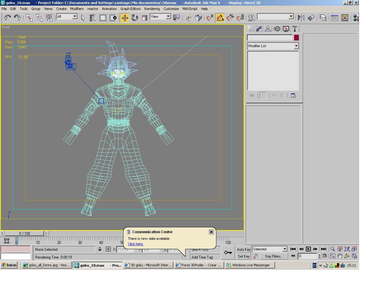Click the Edit Named Selection Sets icon
The width and height of the screenshot is (381, 306).
[x=252, y=18]
